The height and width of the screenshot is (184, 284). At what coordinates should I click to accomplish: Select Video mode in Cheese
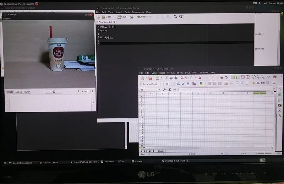[19, 92]
